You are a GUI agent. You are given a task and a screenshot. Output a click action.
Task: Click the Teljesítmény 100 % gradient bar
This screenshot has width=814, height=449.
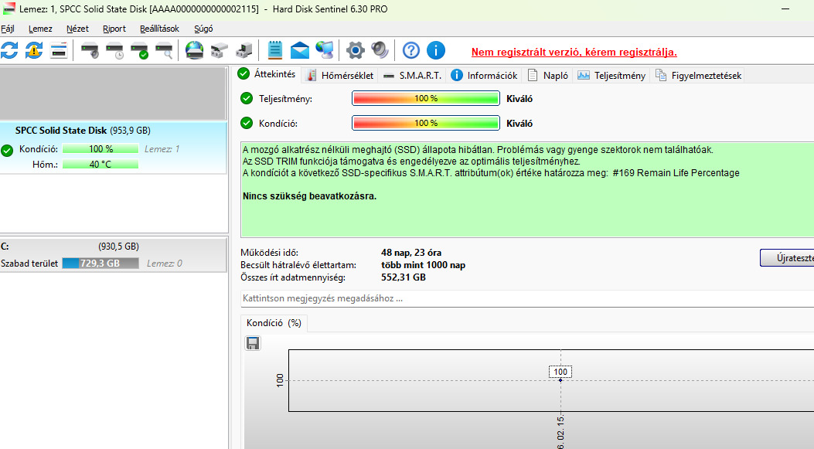pyautogui.click(x=426, y=98)
